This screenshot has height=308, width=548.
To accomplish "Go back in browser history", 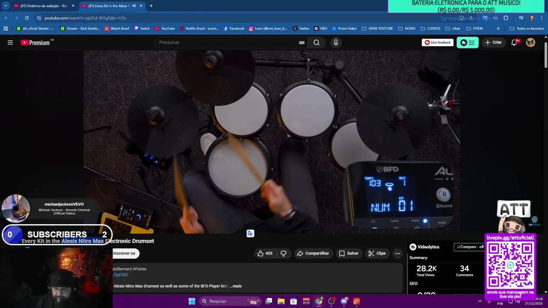I will pyautogui.click(x=6, y=18).
